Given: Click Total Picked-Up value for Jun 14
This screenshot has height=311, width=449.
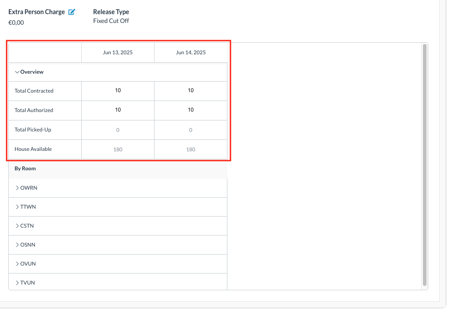Looking at the screenshot, I should [191, 130].
